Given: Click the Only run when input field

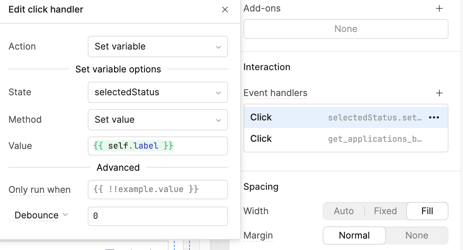Looking at the screenshot, I should [158, 189].
